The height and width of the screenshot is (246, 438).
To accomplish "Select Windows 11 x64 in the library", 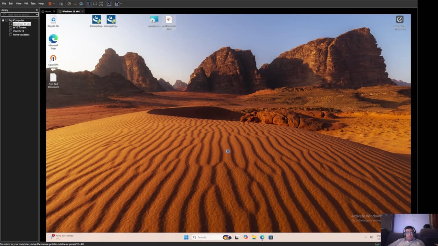I will 22,24.
